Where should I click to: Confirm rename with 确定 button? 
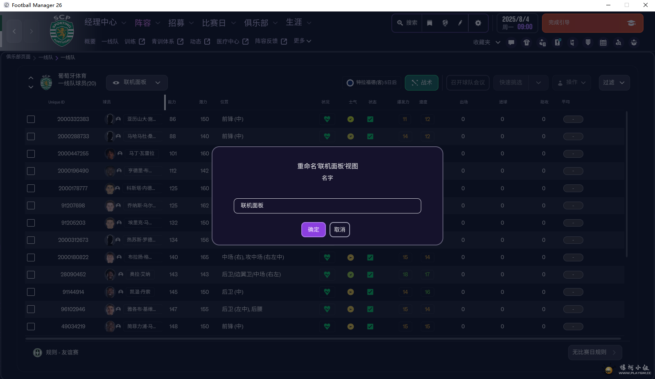[313, 230]
